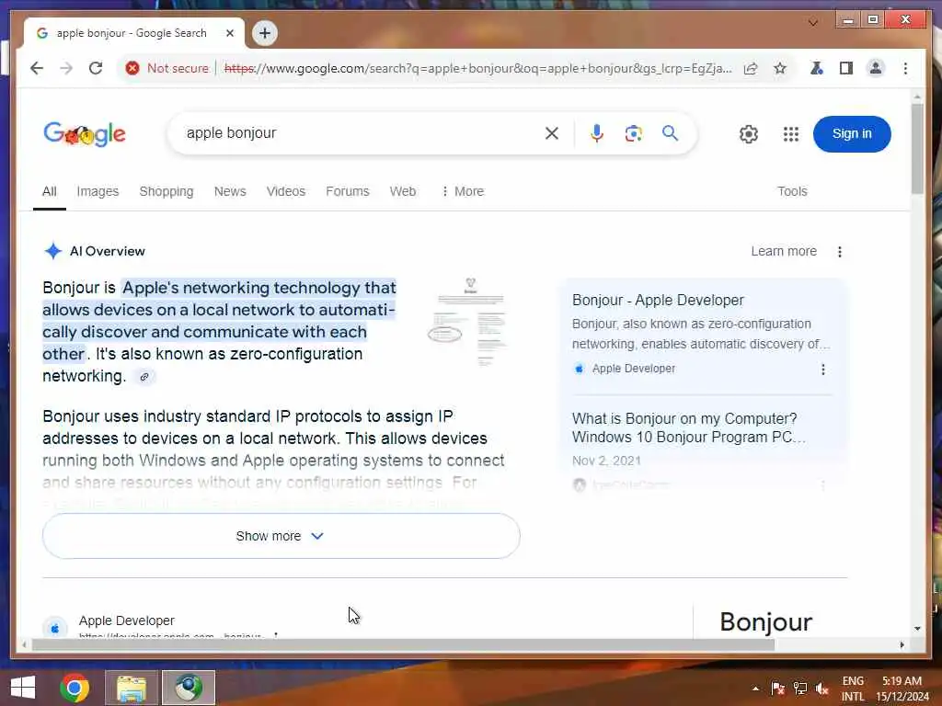Open File Explorer from taskbar

tap(131, 688)
